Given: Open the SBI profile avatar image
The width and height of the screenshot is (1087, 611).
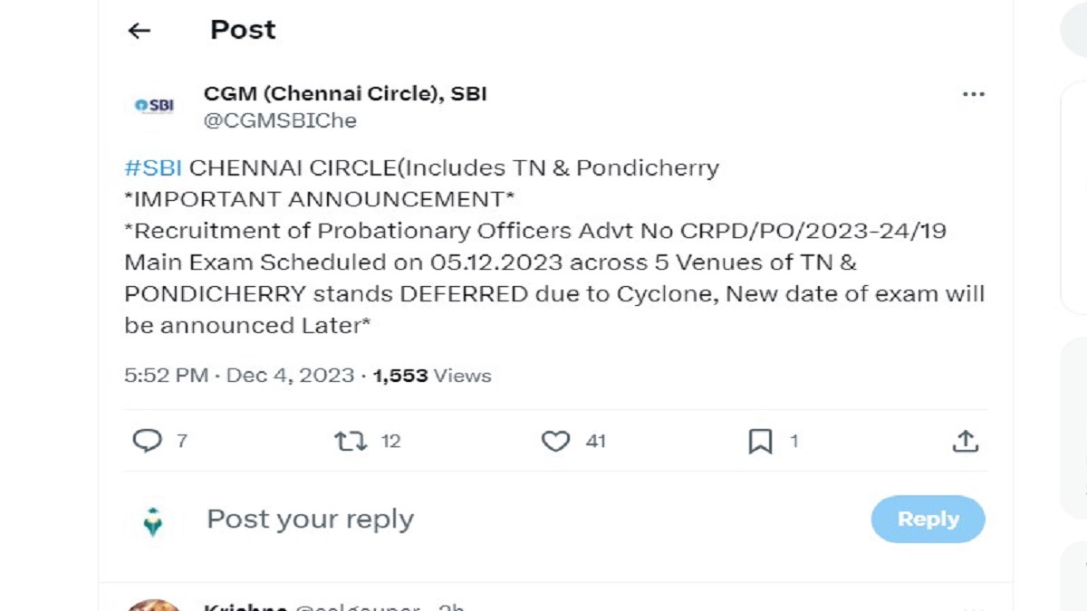Looking at the screenshot, I should click(x=153, y=106).
